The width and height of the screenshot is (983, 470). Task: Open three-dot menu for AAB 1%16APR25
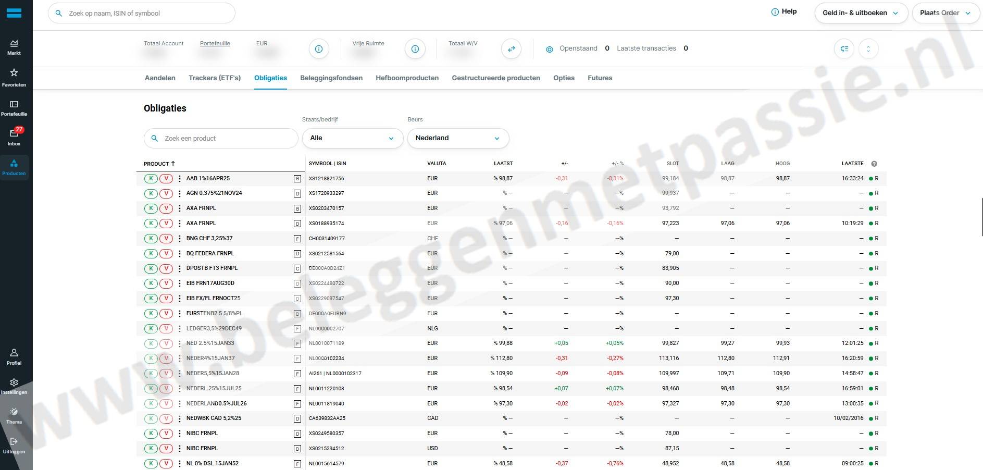coord(180,179)
